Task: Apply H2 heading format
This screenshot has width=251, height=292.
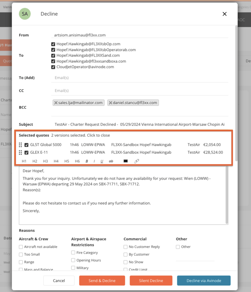Action: pos(35,161)
